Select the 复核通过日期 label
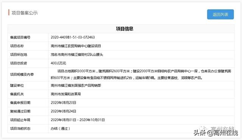242x140 pixels. pos(20,112)
